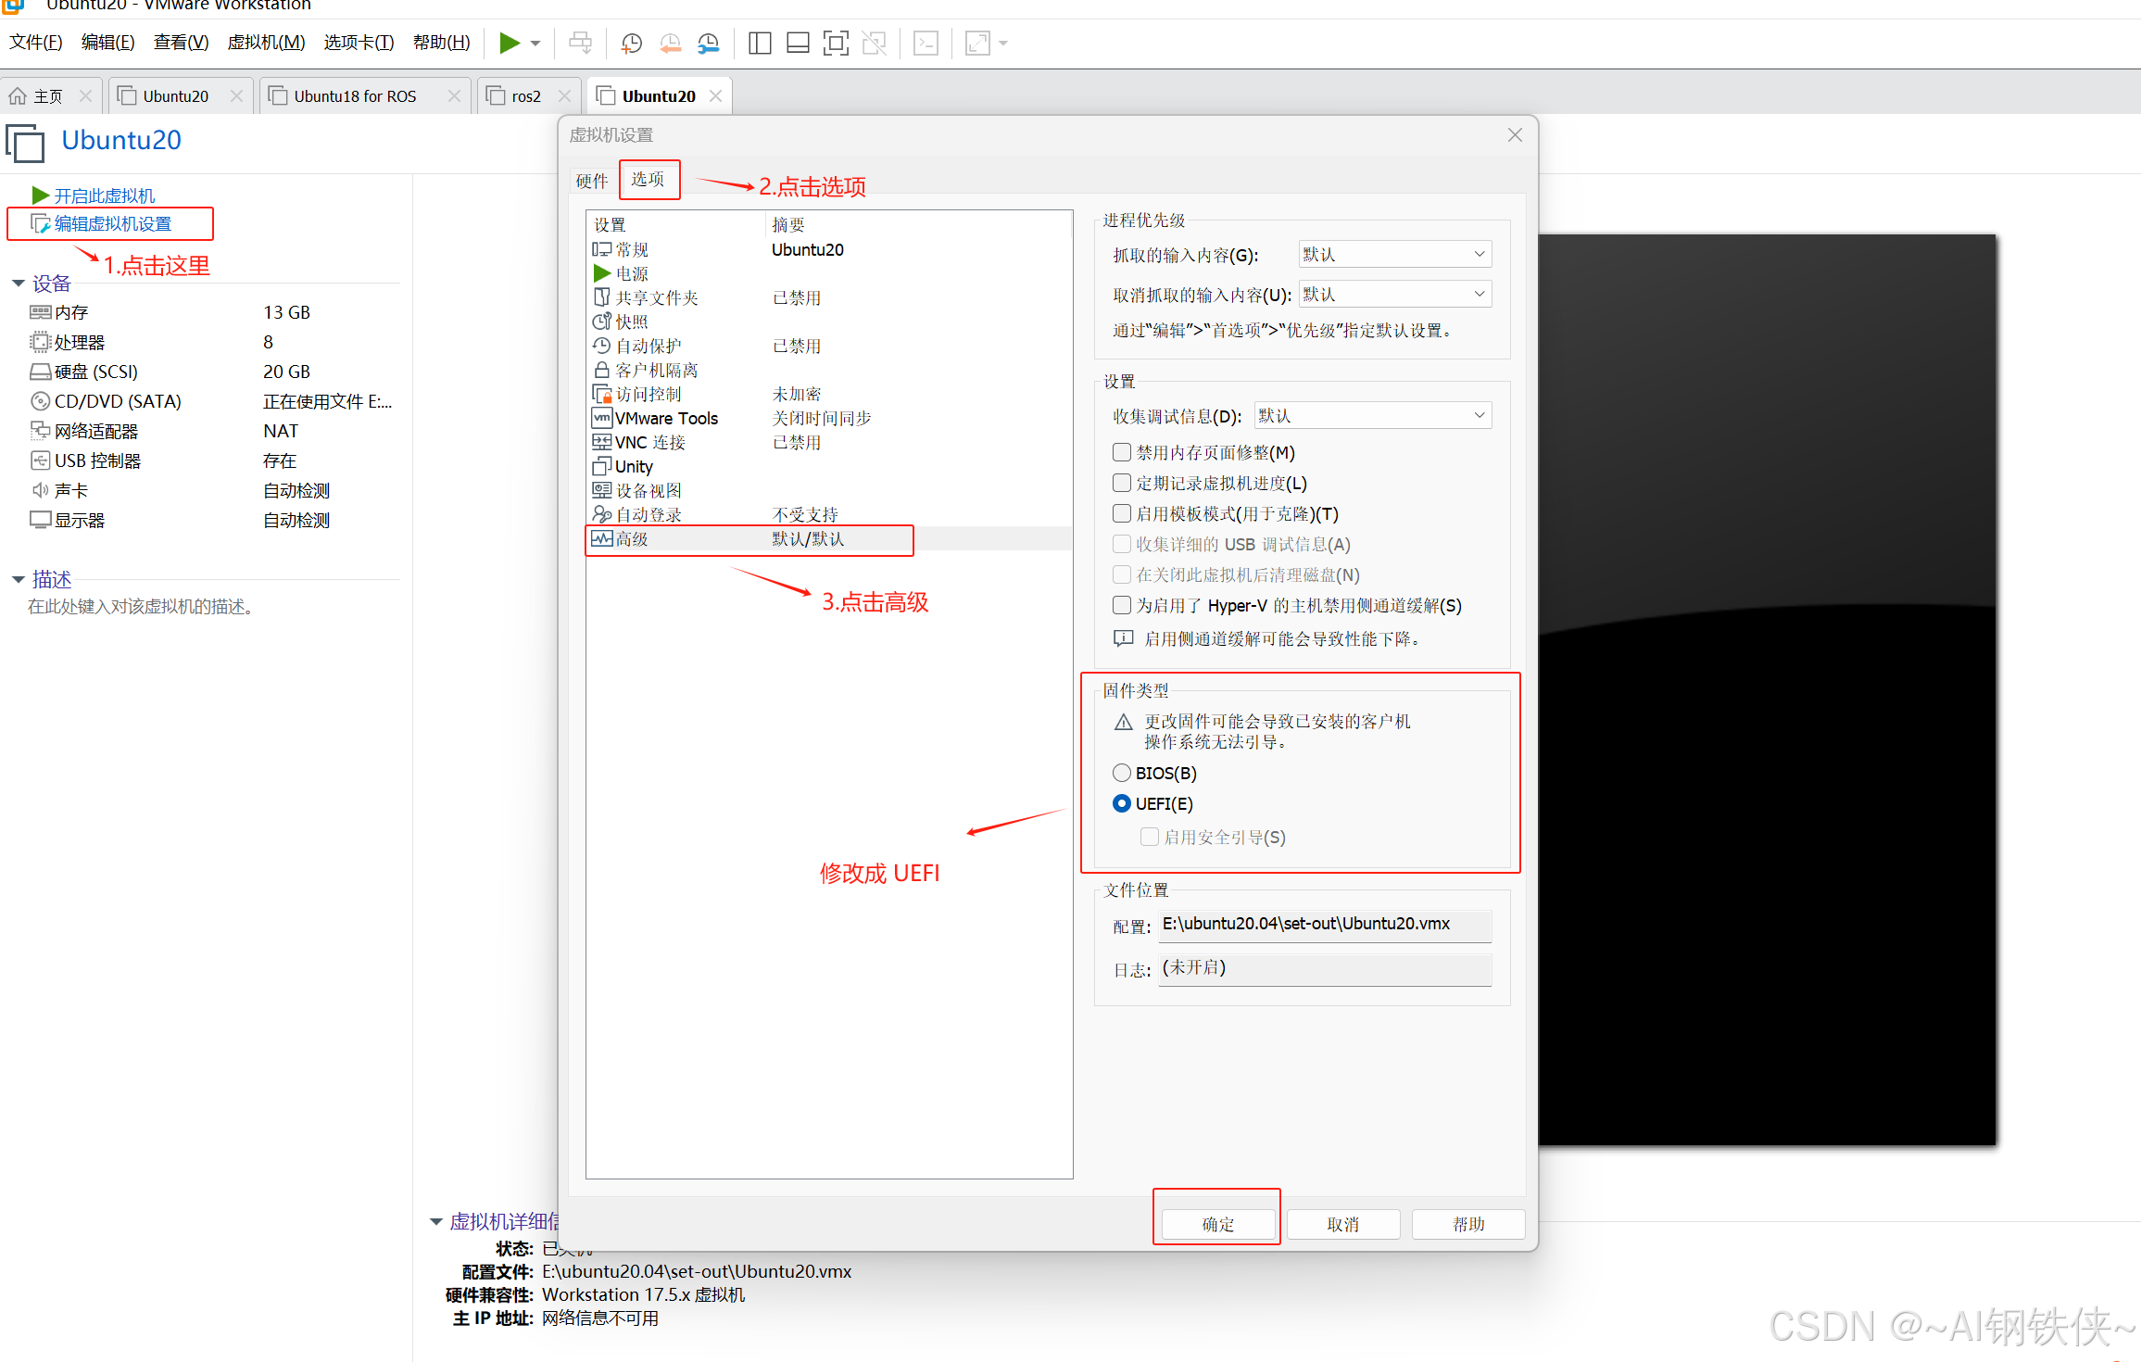Open the 抓取的输入内容 dropdown
The image size is (2141, 1362).
tap(1394, 254)
